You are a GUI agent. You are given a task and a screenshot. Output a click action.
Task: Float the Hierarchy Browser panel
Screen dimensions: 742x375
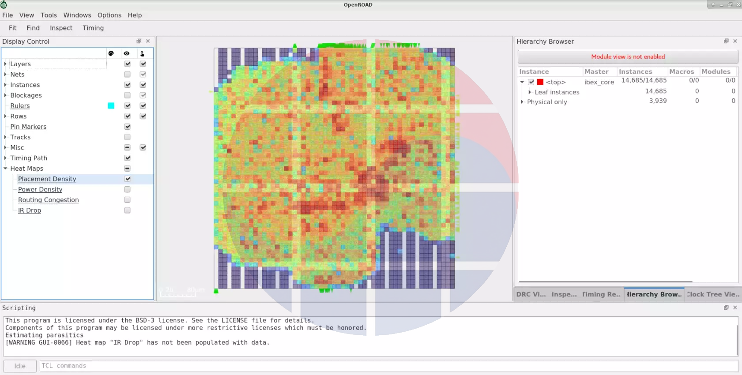click(x=726, y=41)
